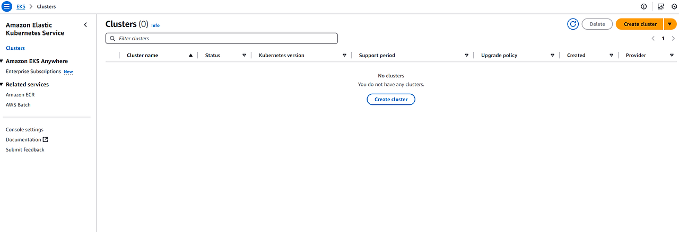Sort ascending by Cluster name arrow
The image size is (679, 232).
[x=190, y=55]
